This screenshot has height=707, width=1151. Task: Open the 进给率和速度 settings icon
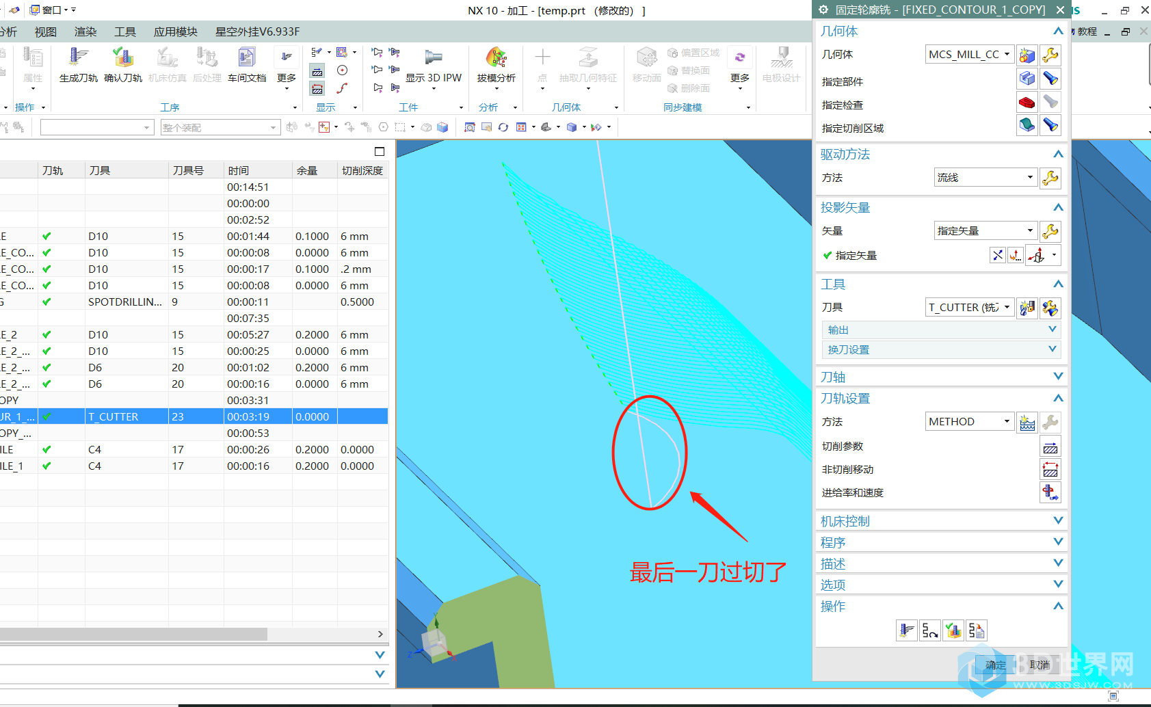point(1050,492)
